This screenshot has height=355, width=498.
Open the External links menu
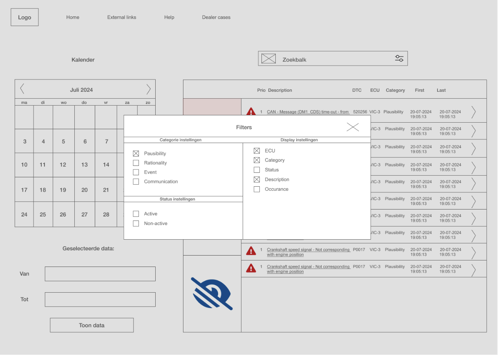point(122,18)
